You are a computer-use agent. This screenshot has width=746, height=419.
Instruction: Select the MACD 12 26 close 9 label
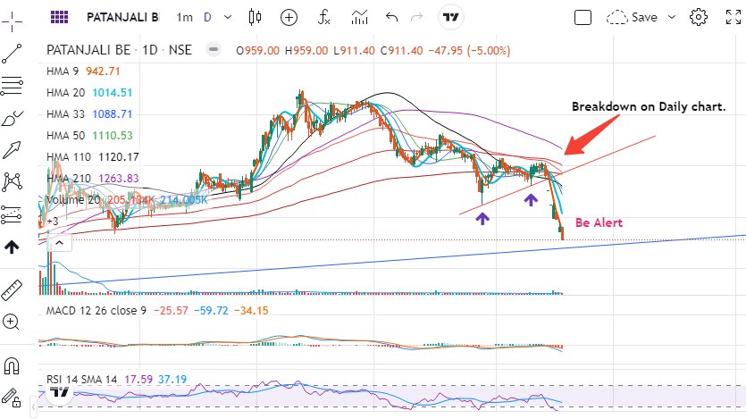tap(96, 311)
